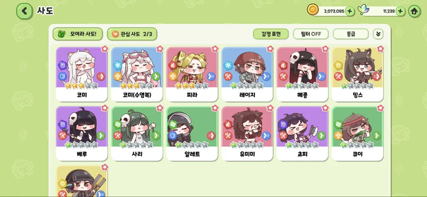Open the home screen icon
This screenshot has width=427, height=197.
click(414, 11)
